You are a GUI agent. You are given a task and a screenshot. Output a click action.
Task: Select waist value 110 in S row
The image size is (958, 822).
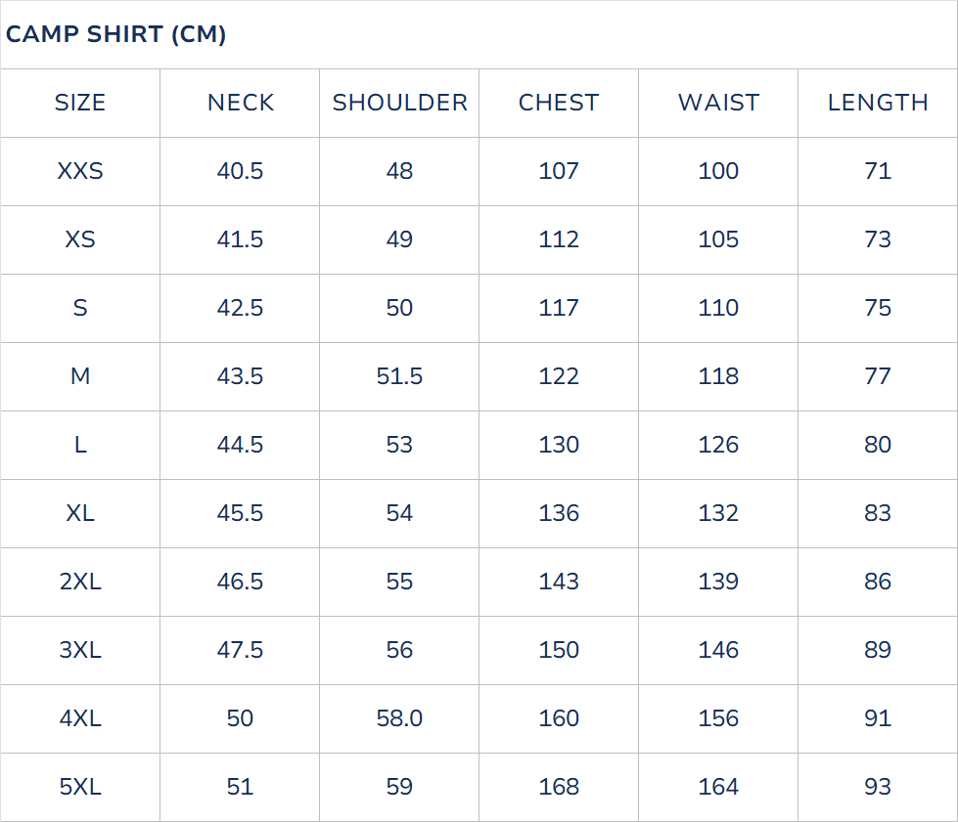coord(718,308)
